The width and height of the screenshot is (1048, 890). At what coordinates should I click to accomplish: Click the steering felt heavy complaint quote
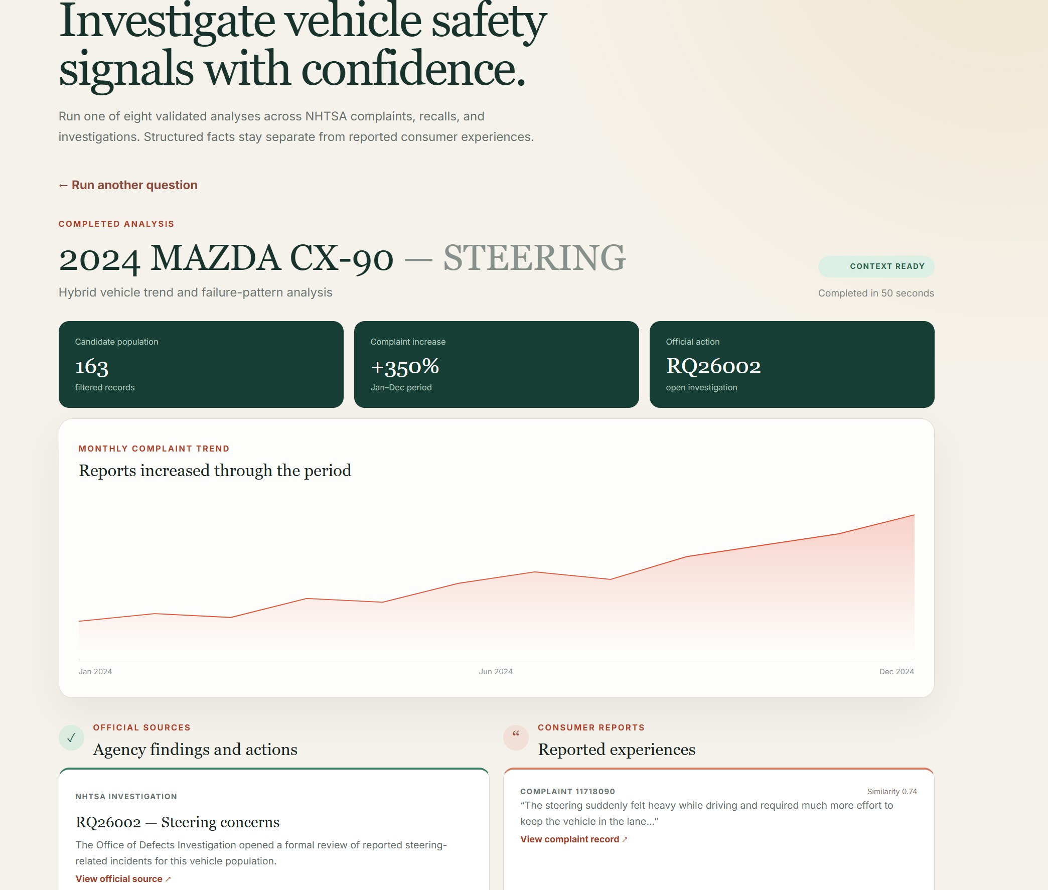[x=706, y=813]
